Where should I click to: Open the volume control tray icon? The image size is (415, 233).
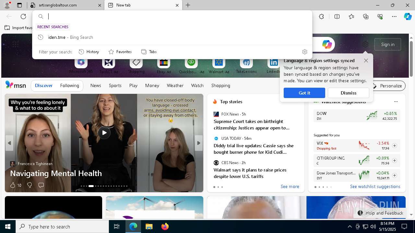pyautogui.click(x=373, y=227)
